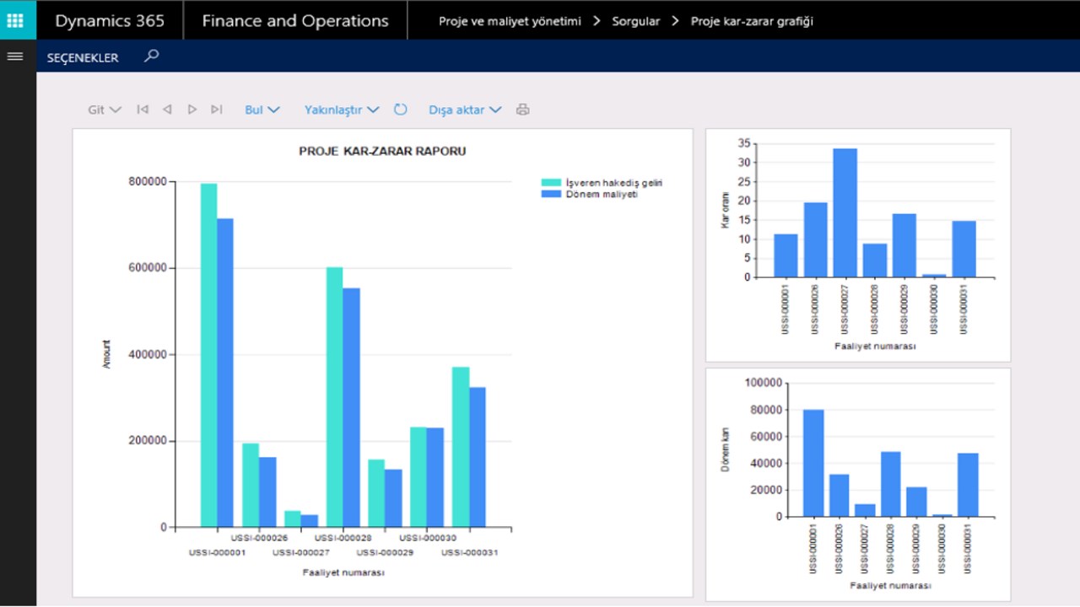The image size is (1080, 607).
Task: Go to the first report page
Action: tap(143, 110)
